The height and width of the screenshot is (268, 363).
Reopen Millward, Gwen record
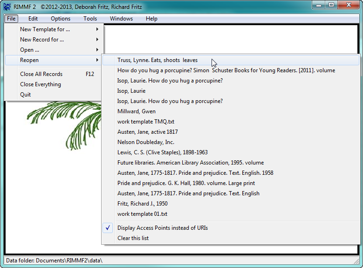(x=231, y=111)
